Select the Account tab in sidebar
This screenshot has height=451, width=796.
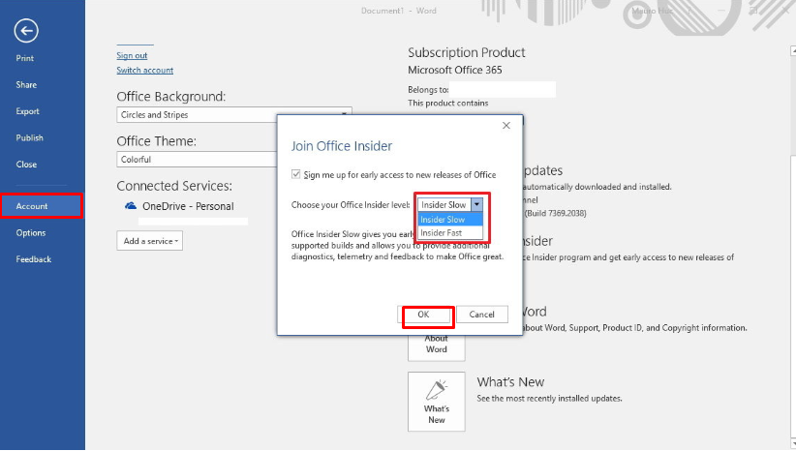[x=41, y=206]
